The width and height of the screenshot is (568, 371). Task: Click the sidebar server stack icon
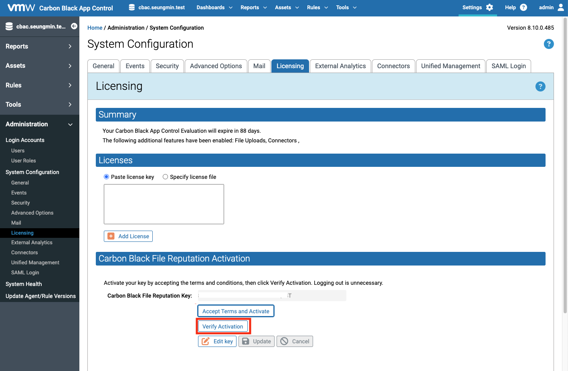9,26
